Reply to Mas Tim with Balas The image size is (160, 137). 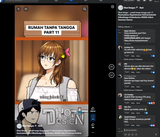click(x=138, y=113)
